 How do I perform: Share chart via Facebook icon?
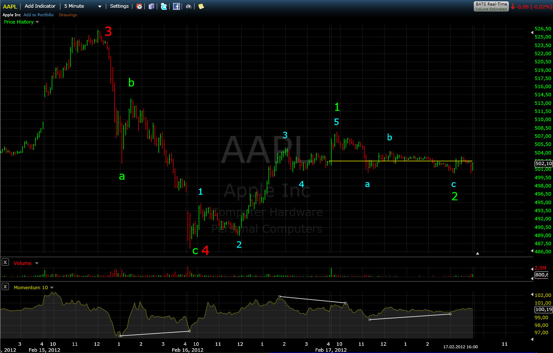(x=176, y=6)
